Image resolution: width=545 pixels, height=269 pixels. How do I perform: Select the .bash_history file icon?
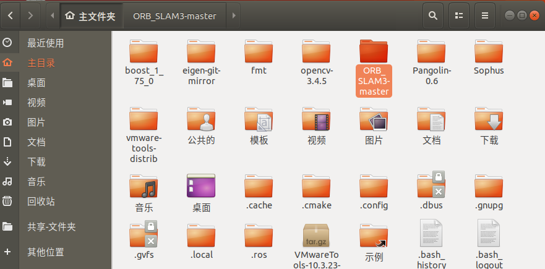[431, 233]
